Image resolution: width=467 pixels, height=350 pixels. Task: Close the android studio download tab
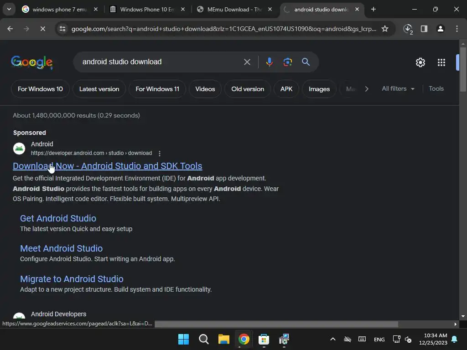tap(357, 9)
